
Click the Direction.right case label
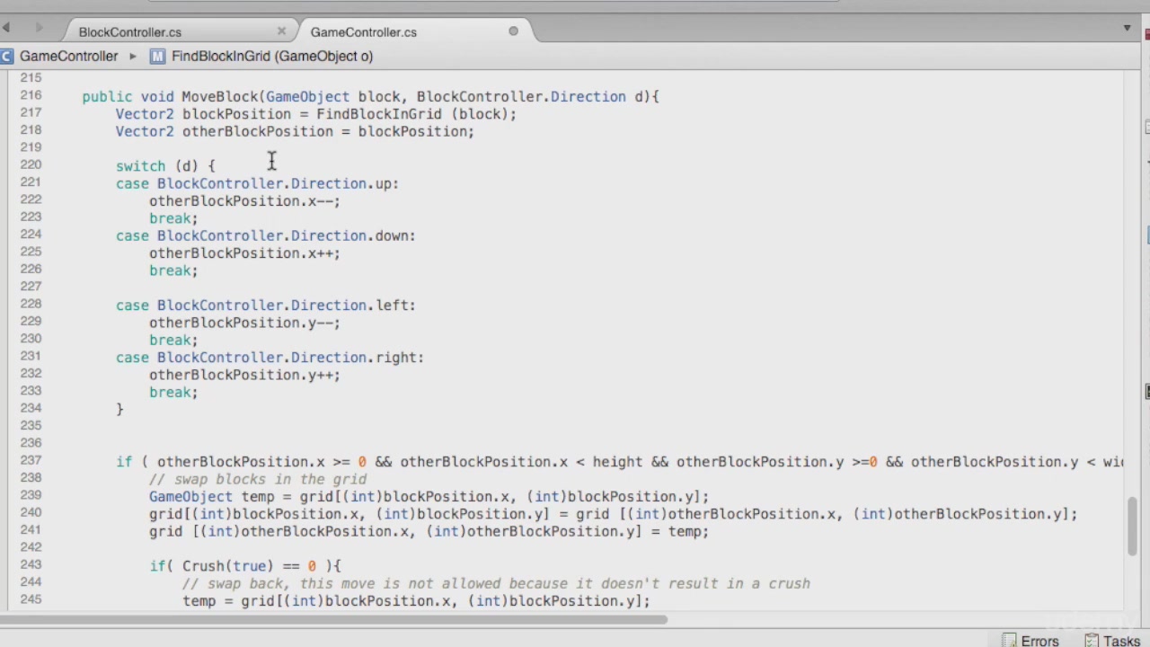(270, 358)
